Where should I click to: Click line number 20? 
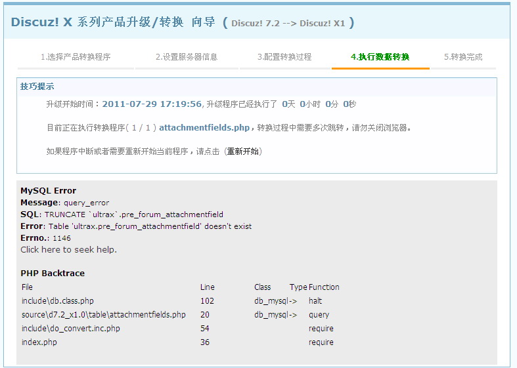205,315
